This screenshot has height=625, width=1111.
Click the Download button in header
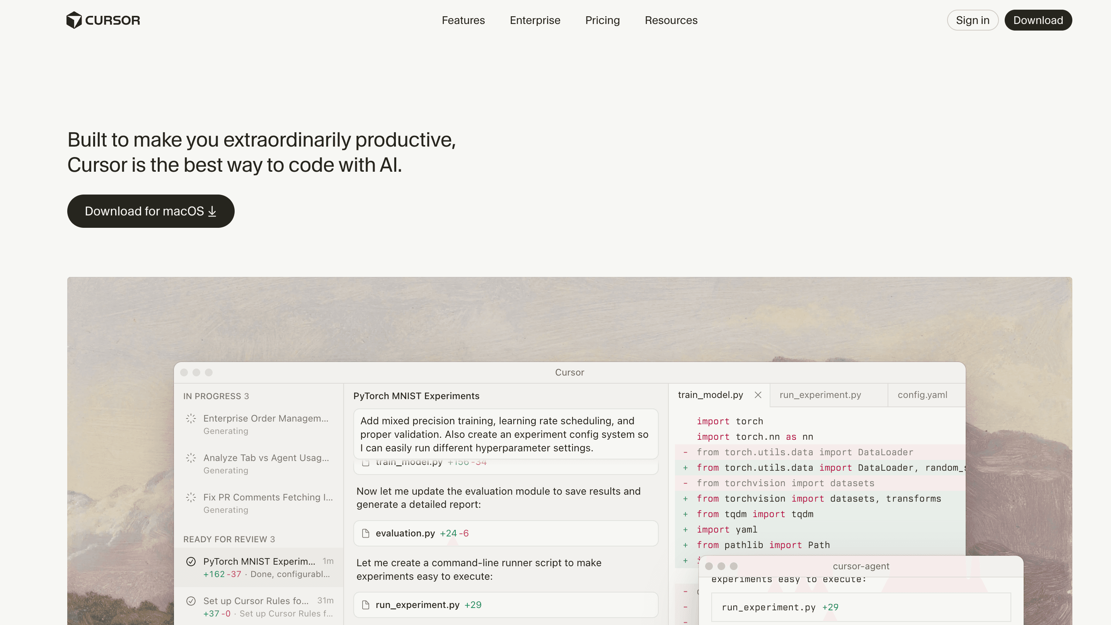[x=1038, y=20]
